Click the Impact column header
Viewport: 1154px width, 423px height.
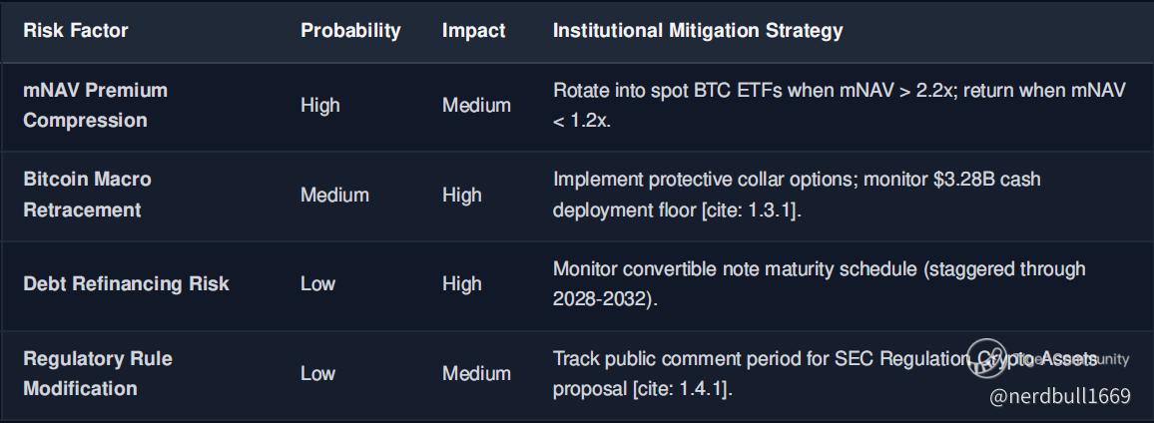coord(474,31)
